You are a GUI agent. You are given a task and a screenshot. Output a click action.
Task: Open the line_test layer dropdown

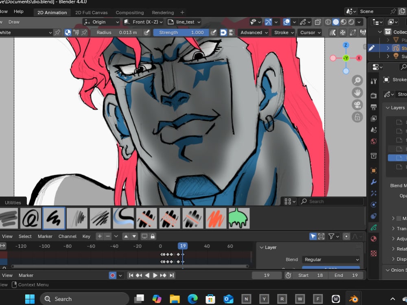pyautogui.click(x=184, y=22)
